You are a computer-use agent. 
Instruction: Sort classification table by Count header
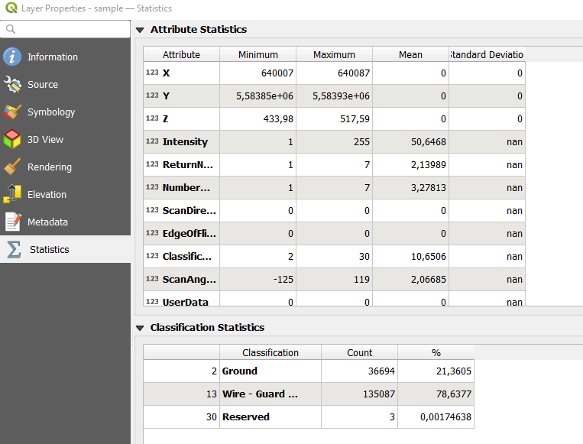click(x=359, y=353)
